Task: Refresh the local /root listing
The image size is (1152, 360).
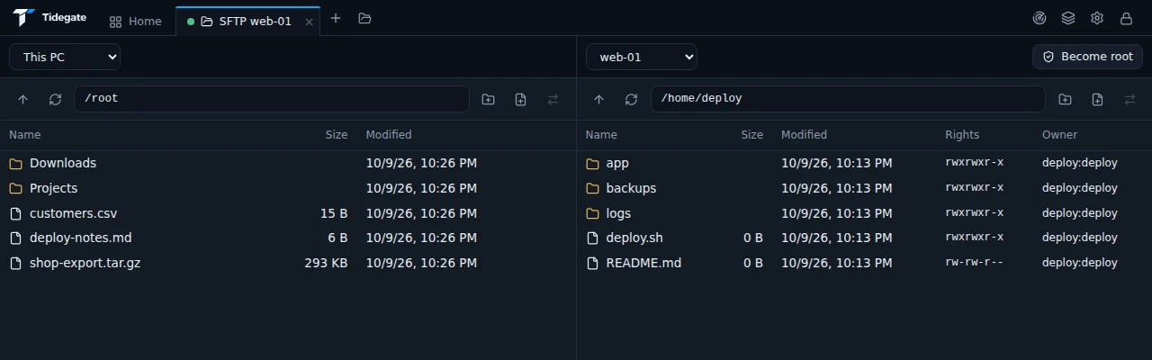Action: point(55,99)
